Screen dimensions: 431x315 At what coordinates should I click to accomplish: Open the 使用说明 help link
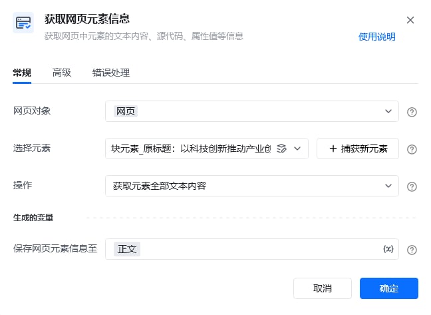[377, 37]
